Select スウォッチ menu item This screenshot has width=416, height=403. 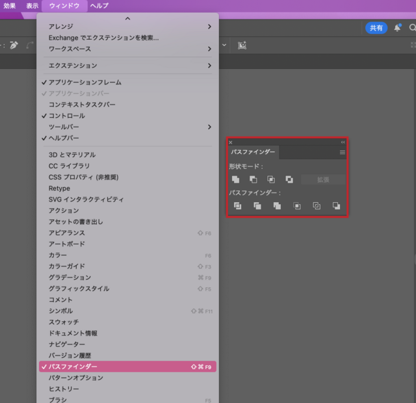[127, 322]
